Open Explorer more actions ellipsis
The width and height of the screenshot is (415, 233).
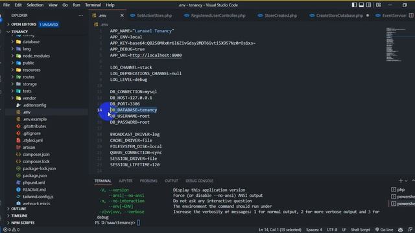tap(80, 16)
